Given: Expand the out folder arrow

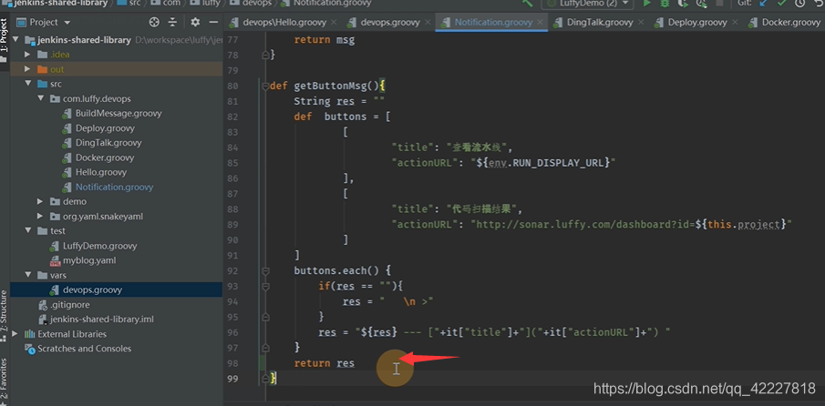Looking at the screenshot, I should click(27, 69).
